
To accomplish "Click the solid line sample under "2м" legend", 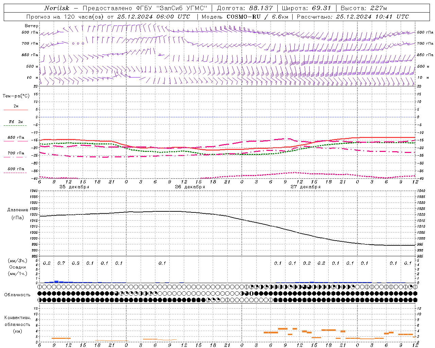I will (x=16, y=110).
